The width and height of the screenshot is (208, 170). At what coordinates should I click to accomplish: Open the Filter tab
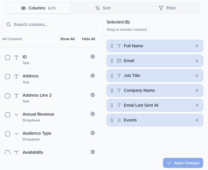coord(167,8)
